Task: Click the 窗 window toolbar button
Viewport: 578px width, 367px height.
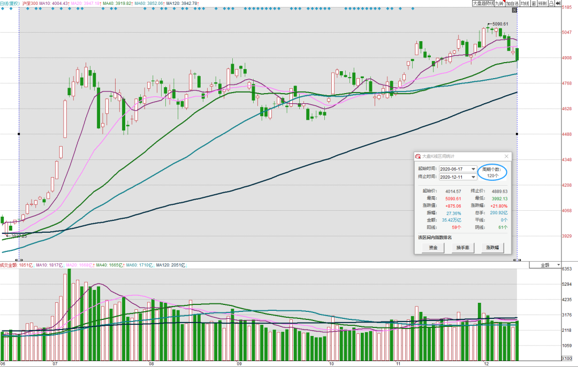Action: (x=534, y=3)
